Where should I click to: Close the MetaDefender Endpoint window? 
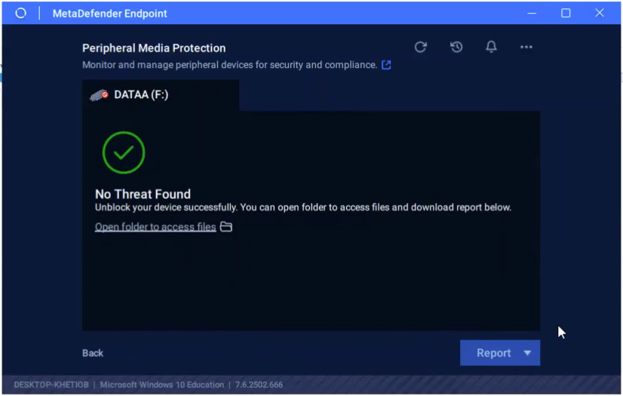click(600, 13)
